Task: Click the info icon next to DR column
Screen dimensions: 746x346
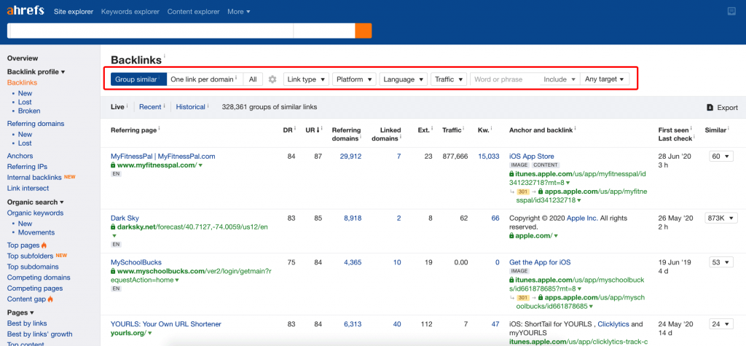Action: (x=295, y=128)
